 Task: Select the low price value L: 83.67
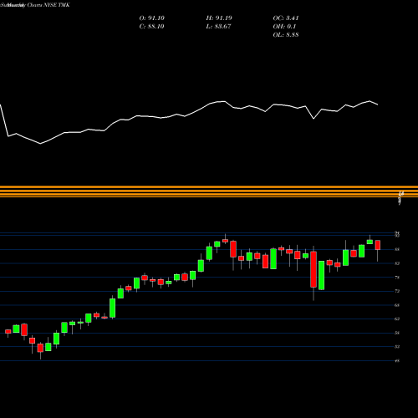[x=218, y=27]
